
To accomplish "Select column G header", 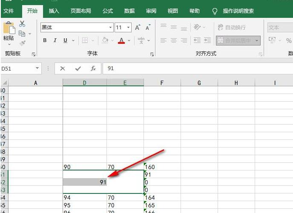I will point(199,82).
